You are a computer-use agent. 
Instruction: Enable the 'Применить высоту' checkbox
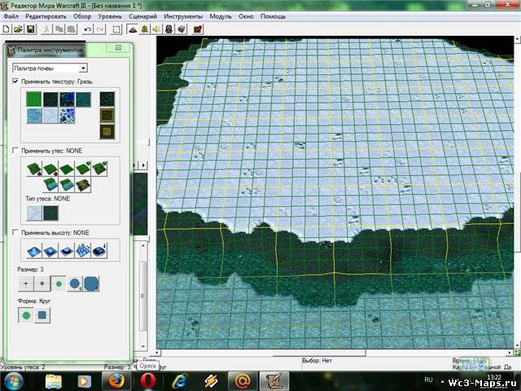[16, 232]
